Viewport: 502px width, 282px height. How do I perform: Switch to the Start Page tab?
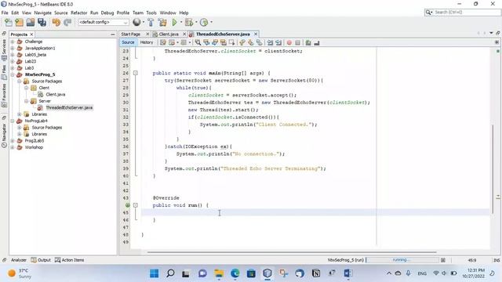(x=131, y=34)
